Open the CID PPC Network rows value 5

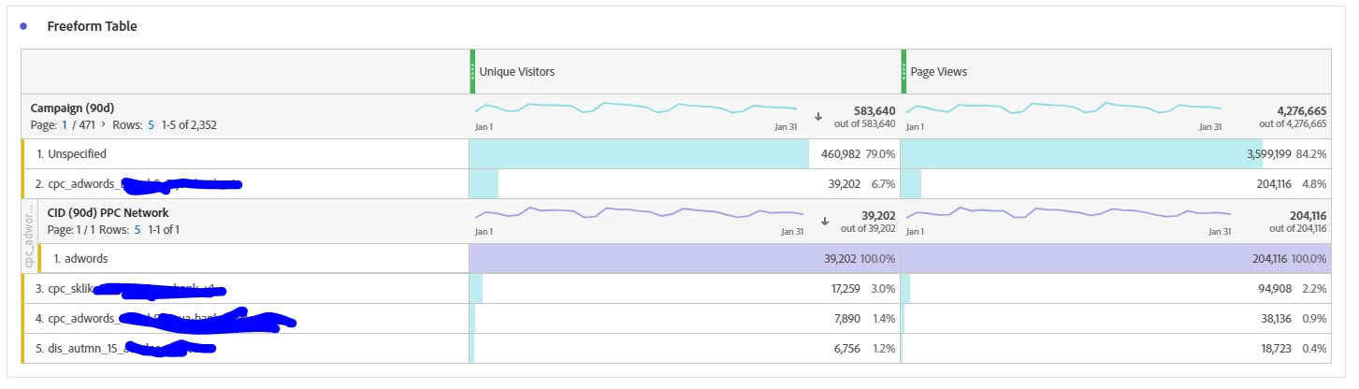(x=137, y=229)
